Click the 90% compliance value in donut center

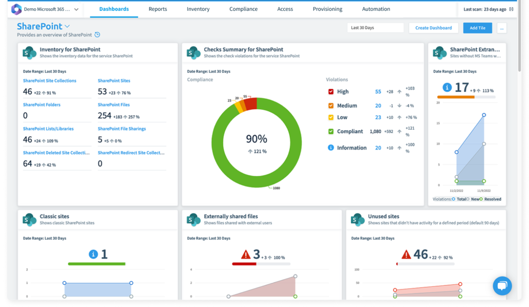(256, 139)
